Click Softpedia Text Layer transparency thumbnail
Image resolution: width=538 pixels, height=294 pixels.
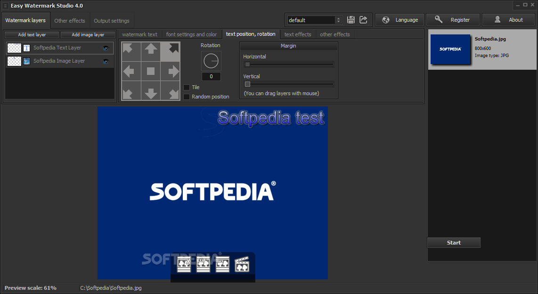click(14, 48)
